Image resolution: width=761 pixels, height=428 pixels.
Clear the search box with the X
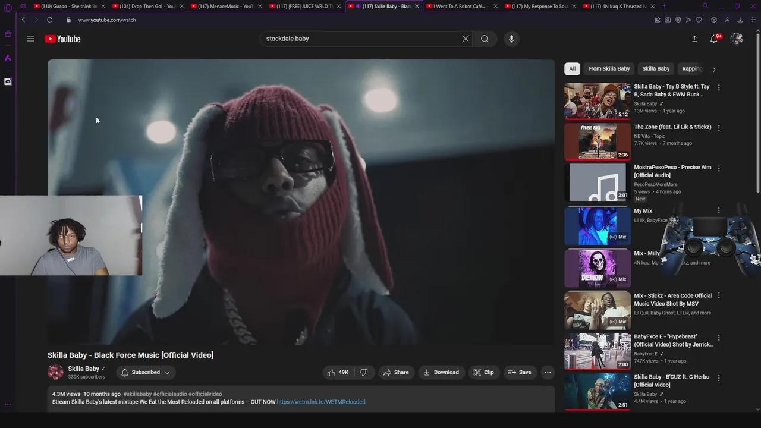[466, 39]
